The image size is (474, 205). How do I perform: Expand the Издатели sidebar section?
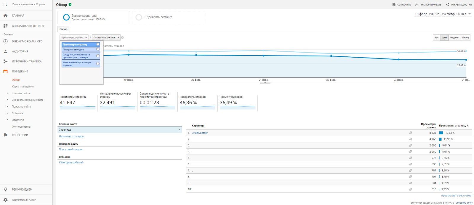point(7,120)
